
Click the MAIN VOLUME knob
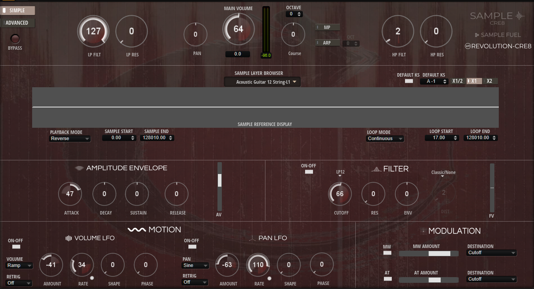[x=238, y=30]
